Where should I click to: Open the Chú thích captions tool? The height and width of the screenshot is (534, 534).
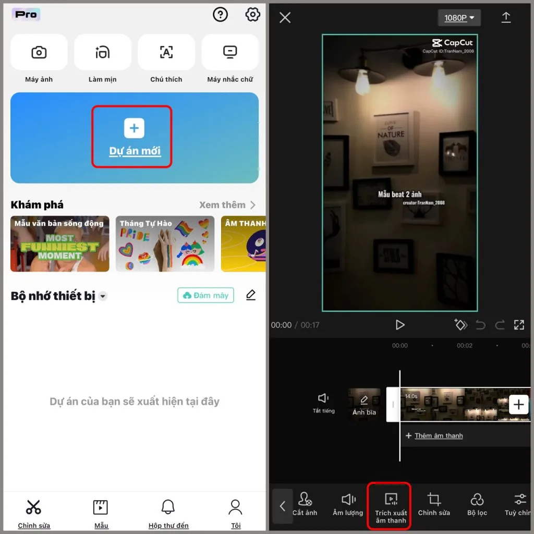166,59
